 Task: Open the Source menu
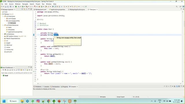click(11, 4)
